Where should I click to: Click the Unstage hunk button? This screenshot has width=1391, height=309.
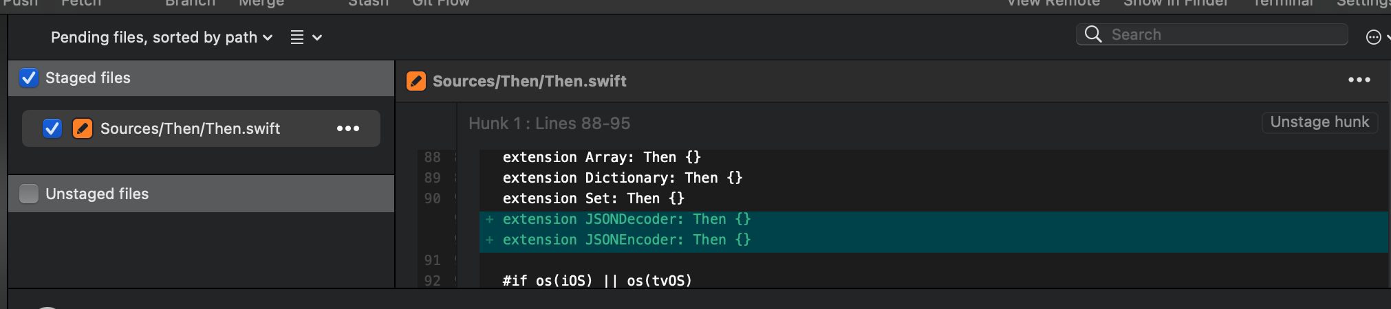tap(1319, 122)
